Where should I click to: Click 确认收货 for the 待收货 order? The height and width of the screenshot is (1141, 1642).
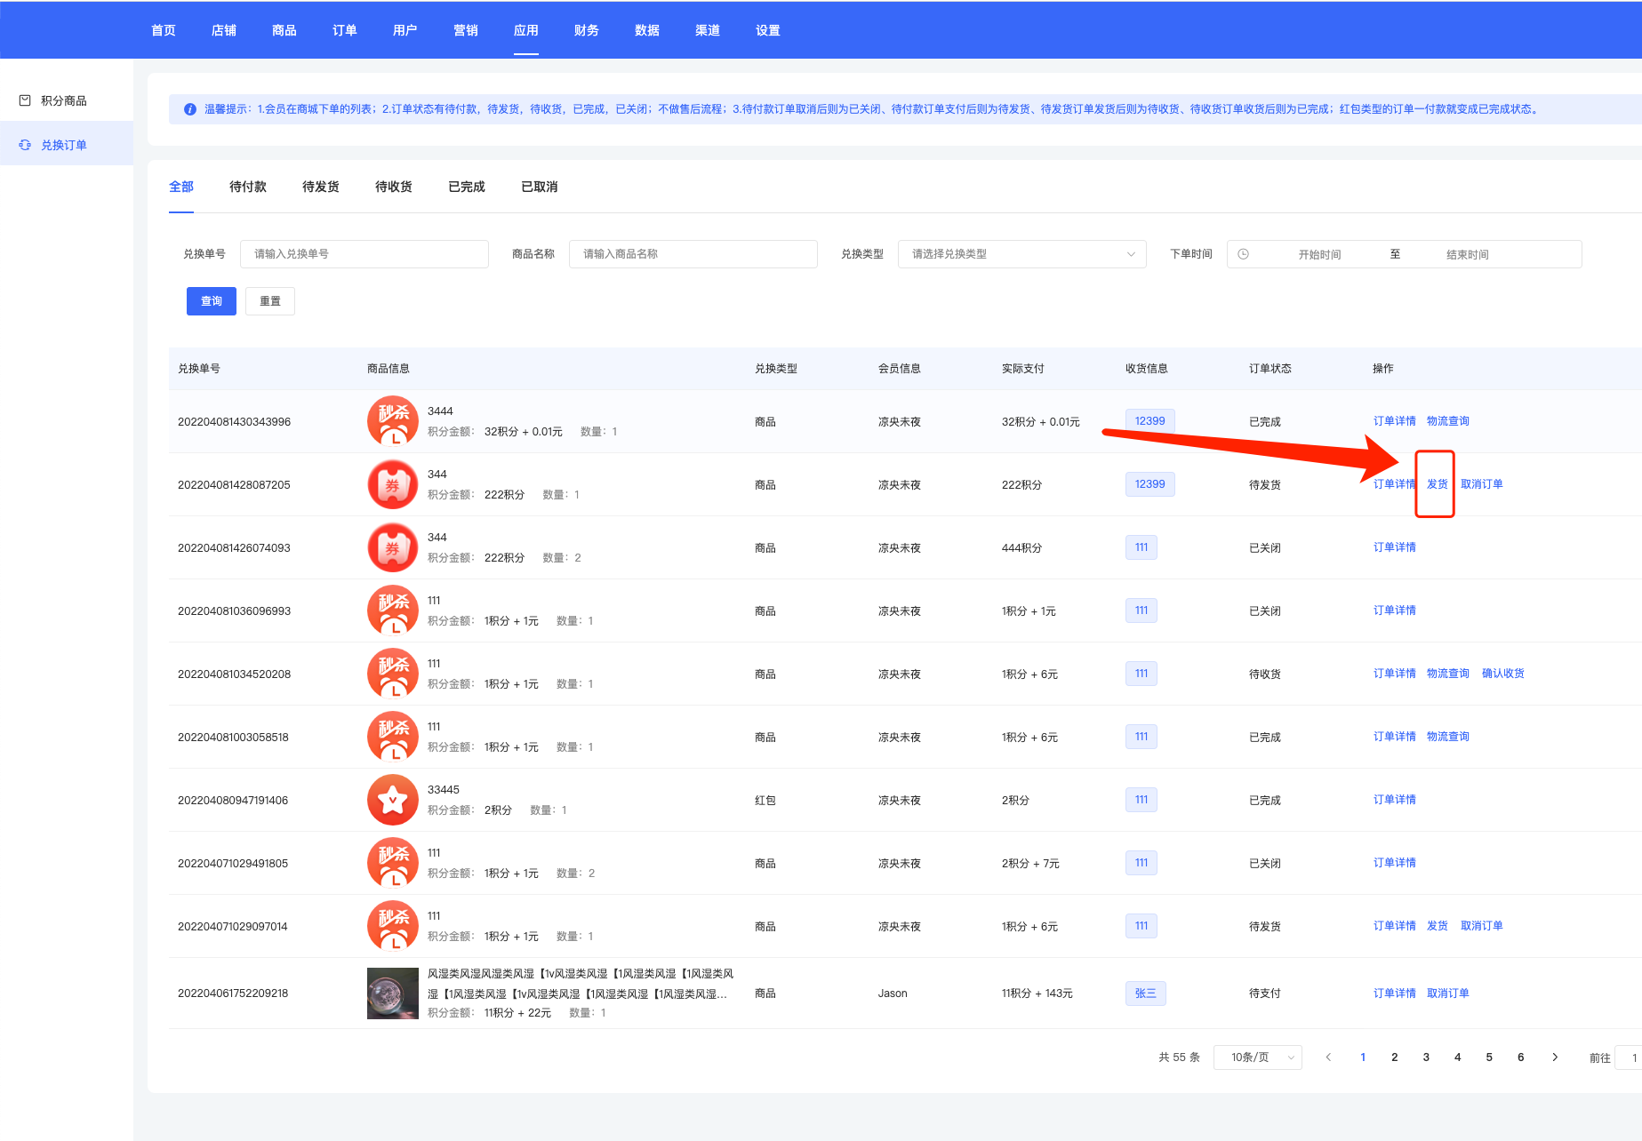[x=1502, y=674]
